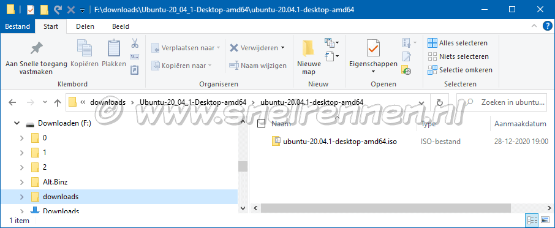Click the forward navigation arrow

[31, 103]
